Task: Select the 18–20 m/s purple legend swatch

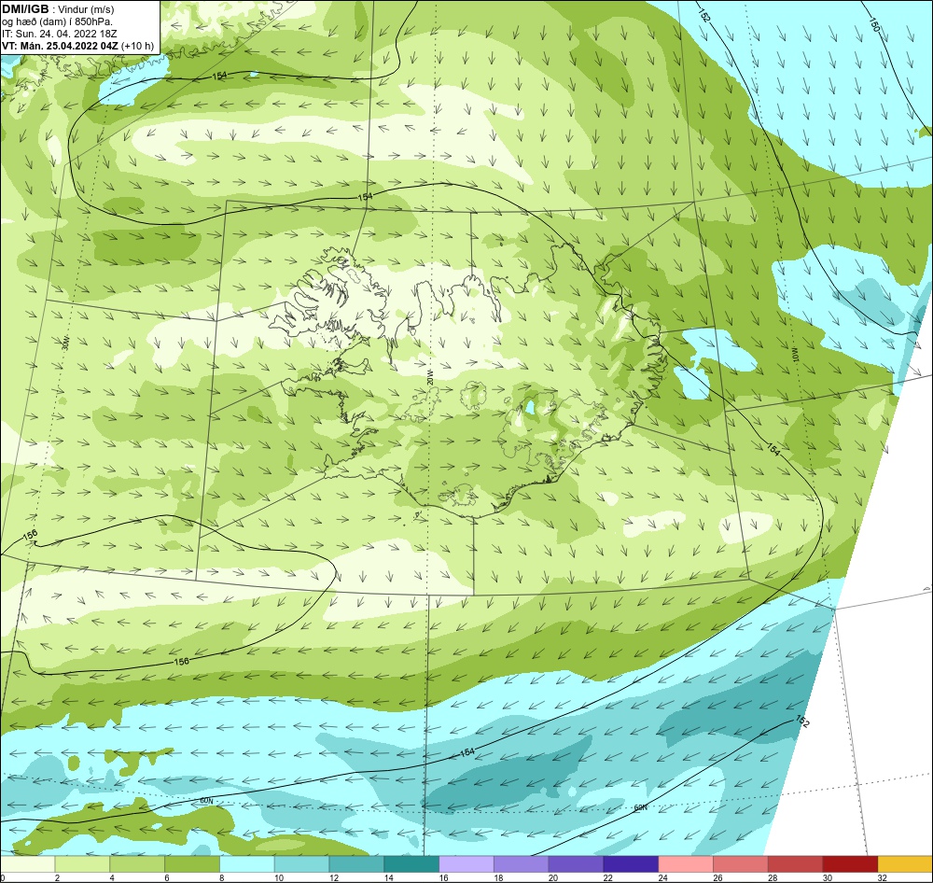Action: pyautogui.click(x=522, y=864)
